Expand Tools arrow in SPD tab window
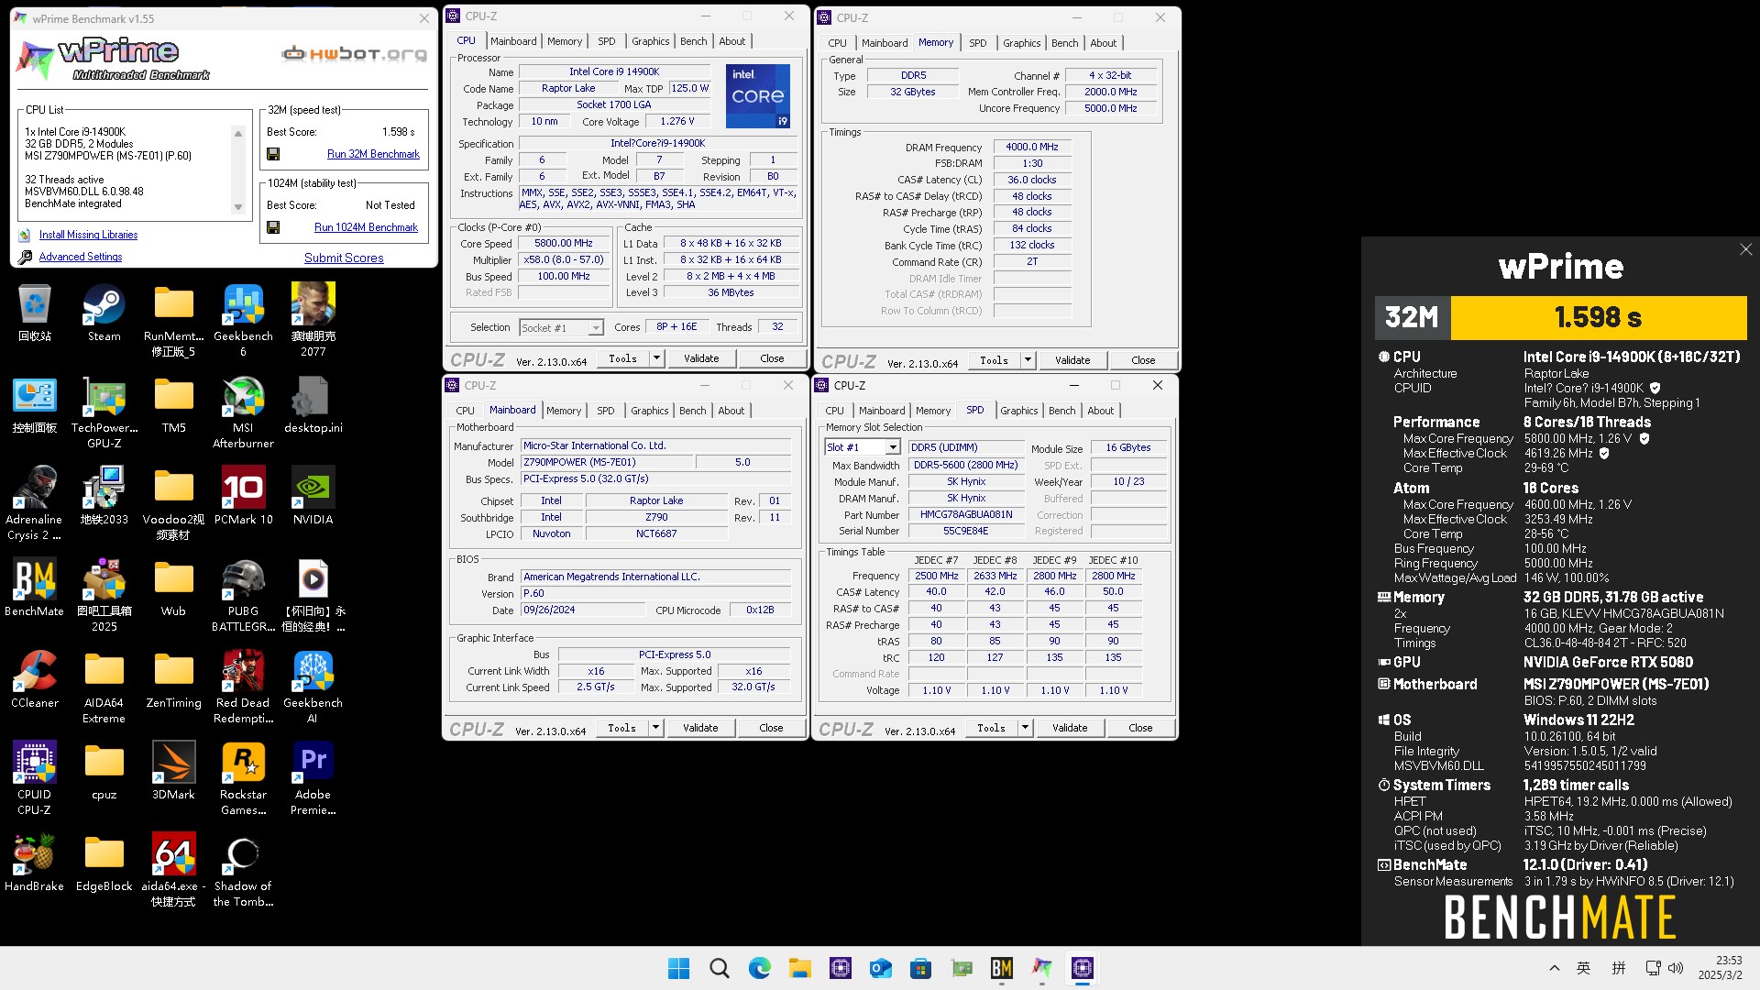 pos(1025,728)
